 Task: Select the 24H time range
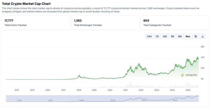coord(149,36)
